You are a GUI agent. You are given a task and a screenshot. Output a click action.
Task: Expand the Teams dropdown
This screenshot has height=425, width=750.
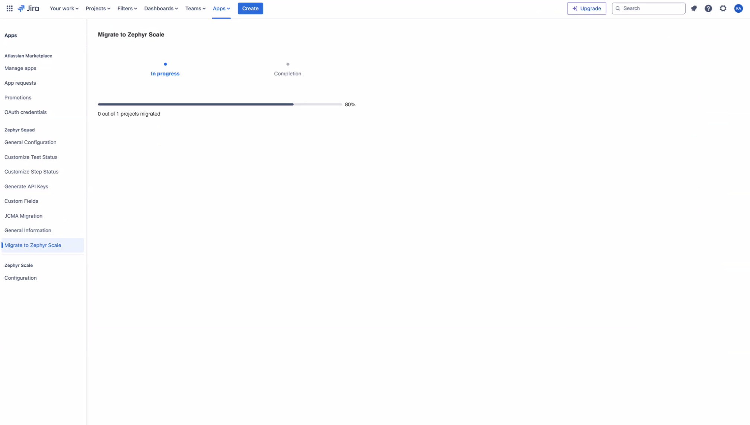point(195,8)
